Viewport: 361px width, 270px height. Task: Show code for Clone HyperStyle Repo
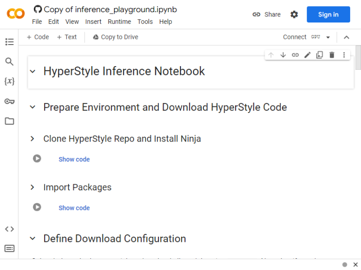74,159
